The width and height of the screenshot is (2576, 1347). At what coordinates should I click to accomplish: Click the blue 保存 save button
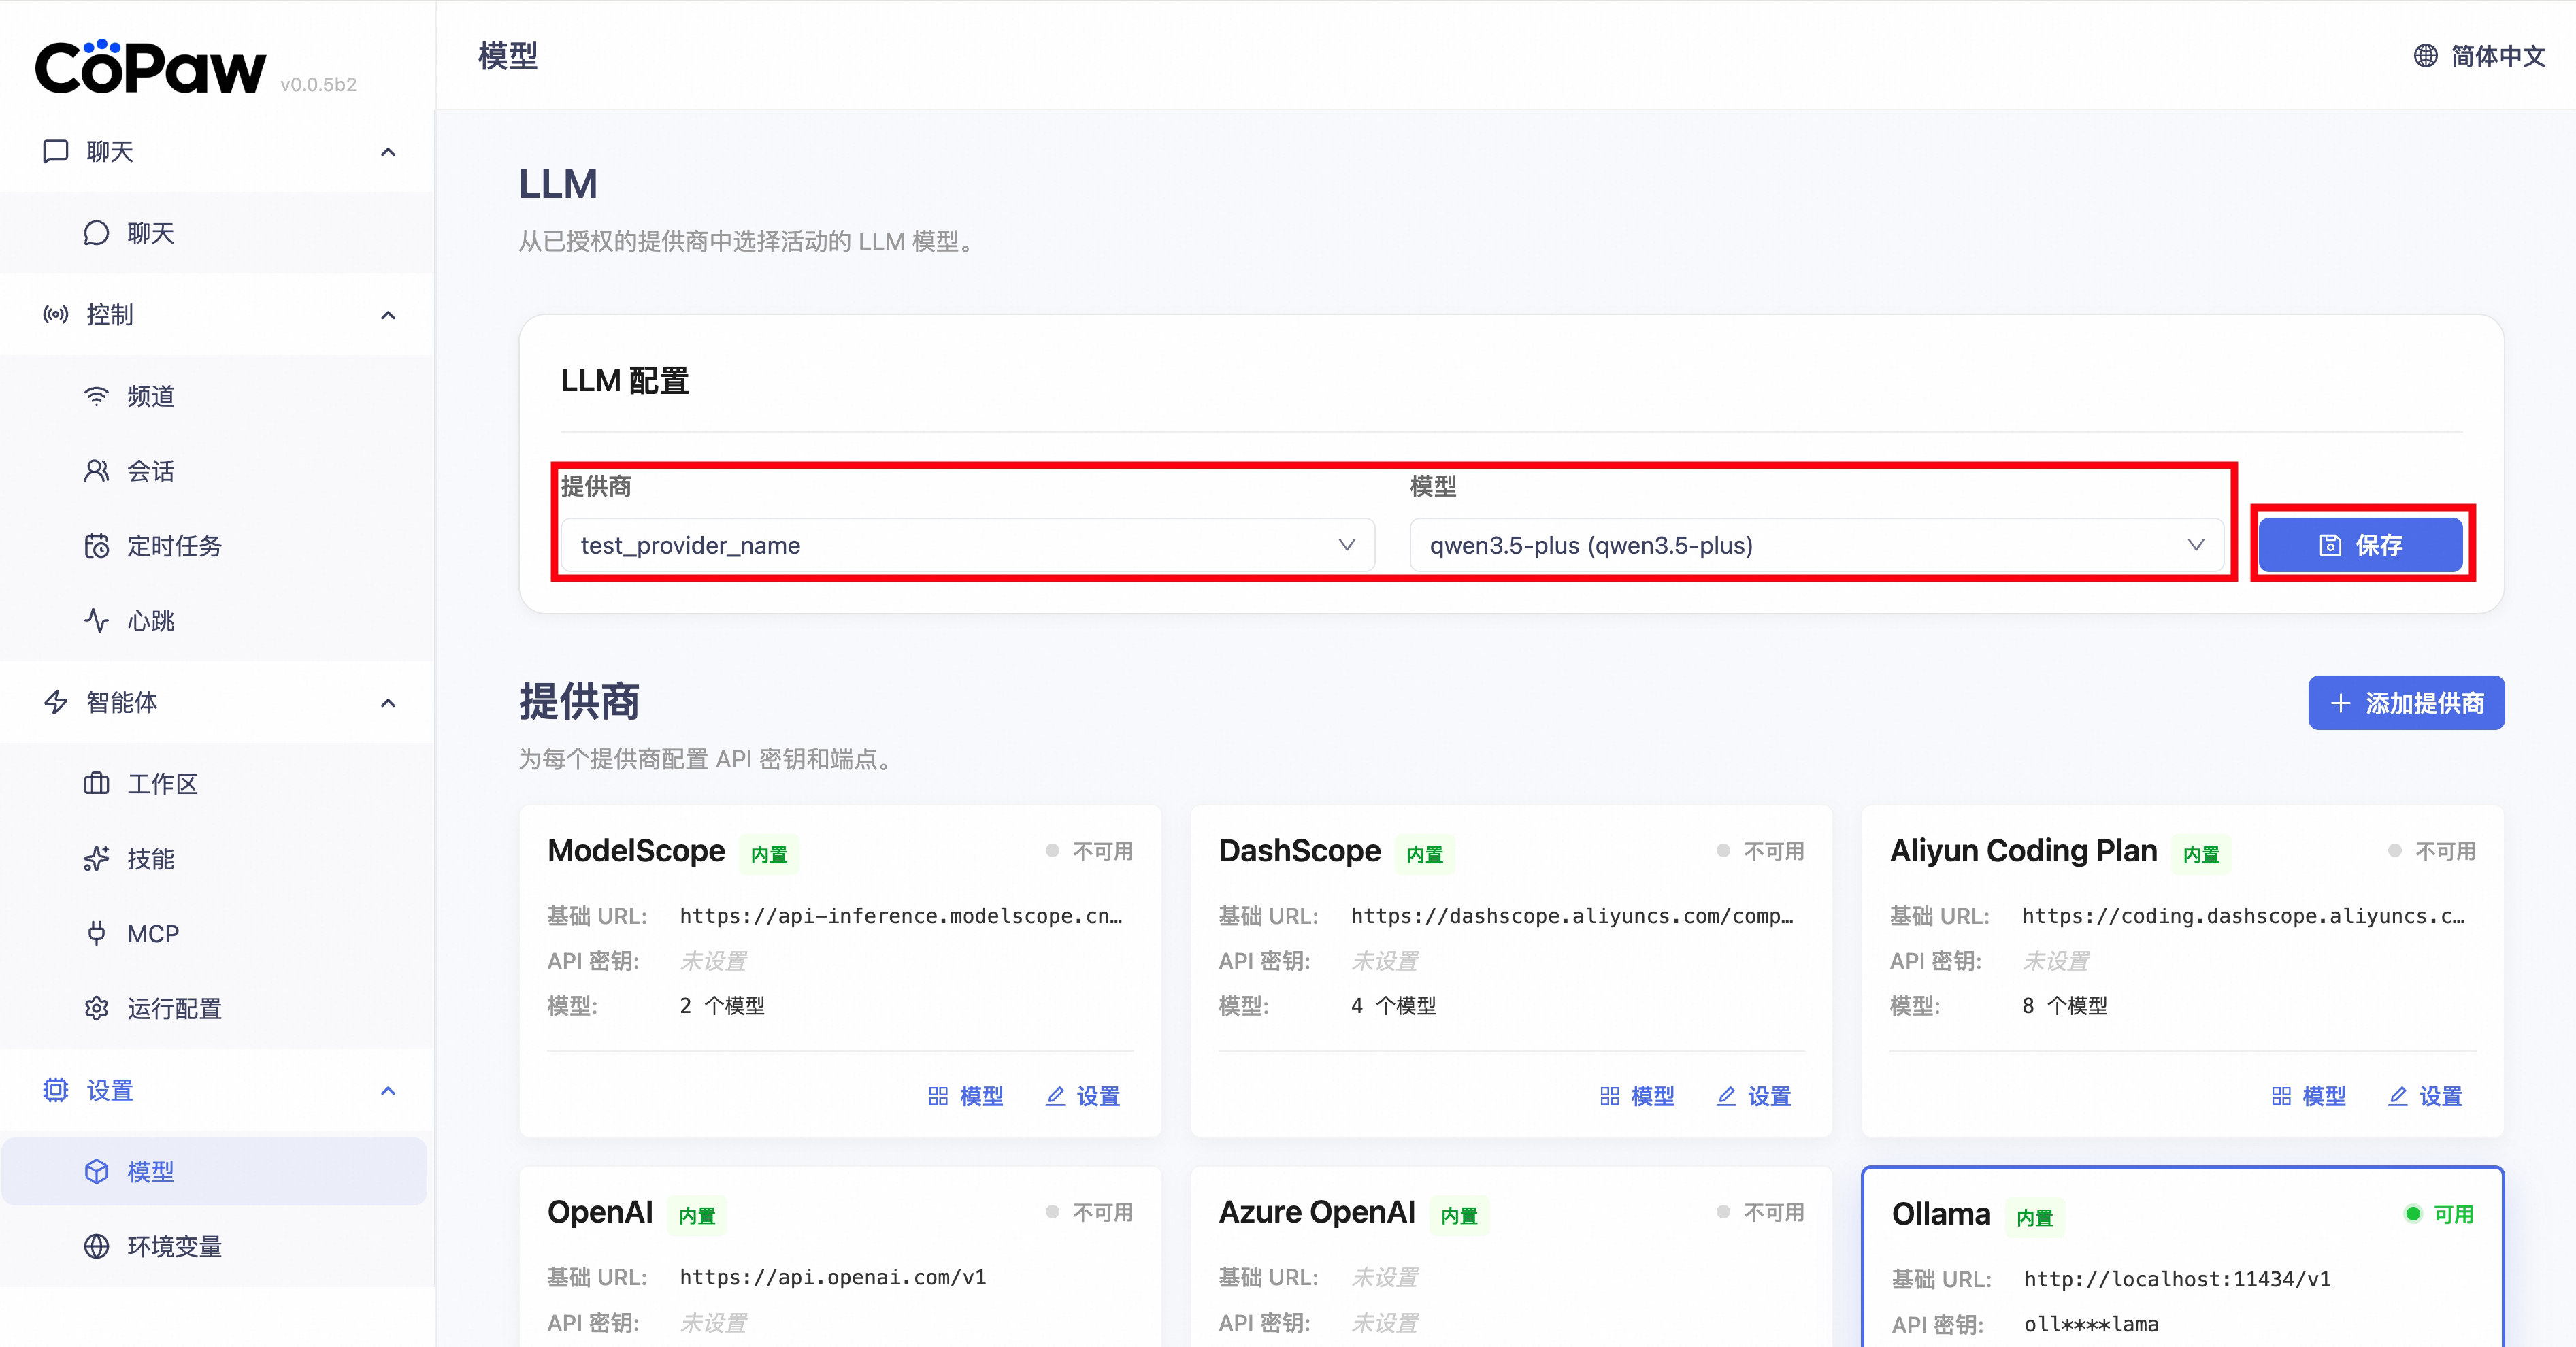point(2360,545)
